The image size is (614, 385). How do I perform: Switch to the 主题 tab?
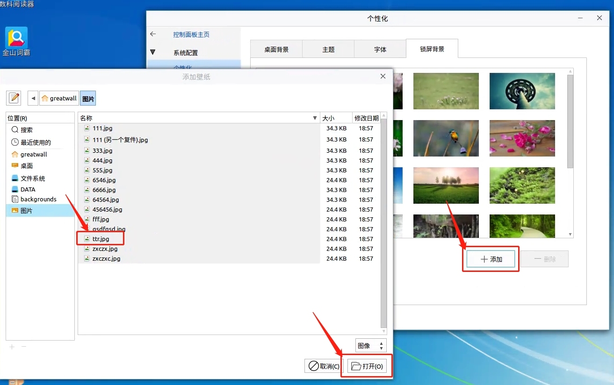pyautogui.click(x=328, y=49)
